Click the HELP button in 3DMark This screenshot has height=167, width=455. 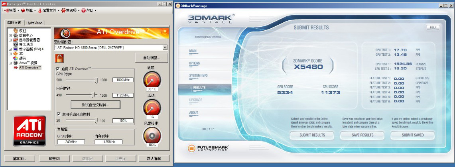point(433,28)
